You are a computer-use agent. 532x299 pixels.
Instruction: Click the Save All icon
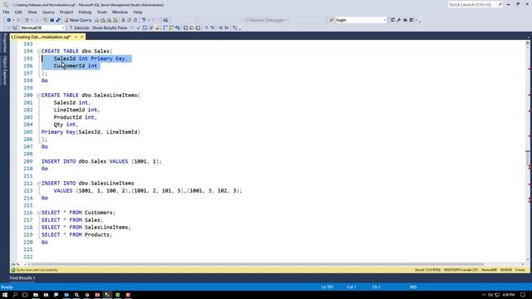point(58,20)
